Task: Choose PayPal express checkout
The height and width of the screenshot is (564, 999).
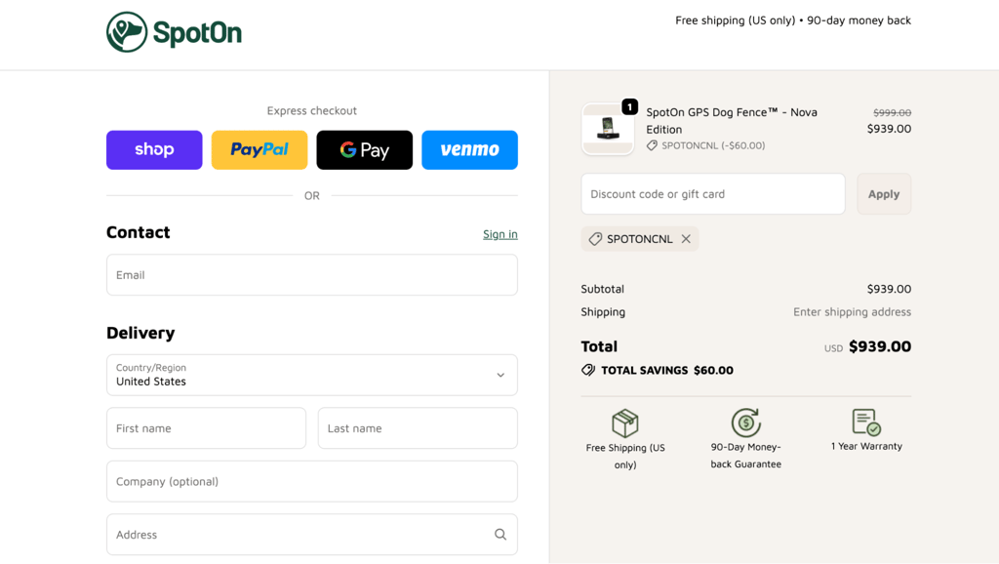Action: [x=260, y=149]
